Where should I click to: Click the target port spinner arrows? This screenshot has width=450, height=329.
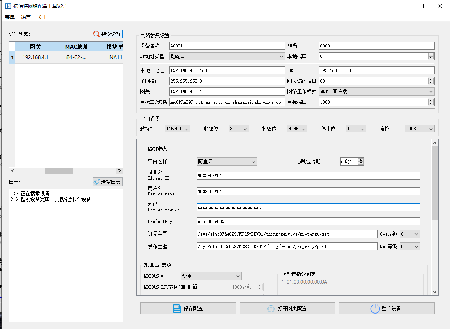click(431, 102)
